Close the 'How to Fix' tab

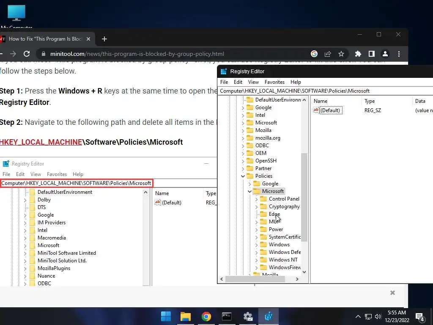(x=88, y=39)
